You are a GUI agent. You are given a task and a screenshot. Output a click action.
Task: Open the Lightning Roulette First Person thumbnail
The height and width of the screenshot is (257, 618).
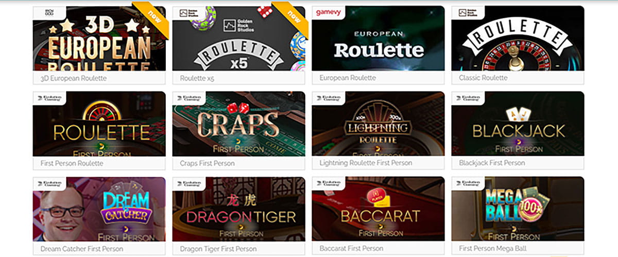tap(379, 124)
